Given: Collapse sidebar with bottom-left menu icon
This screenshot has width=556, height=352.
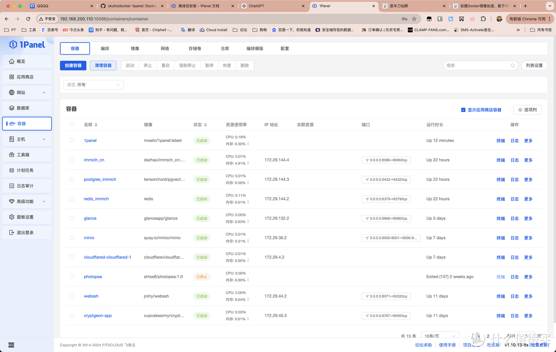Looking at the screenshot, I should tap(11, 345).
